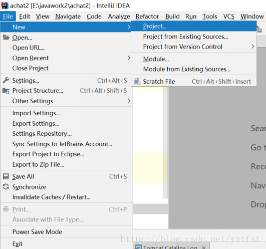
Task: Click the Settings wrench icon
Action: point(6,80)
